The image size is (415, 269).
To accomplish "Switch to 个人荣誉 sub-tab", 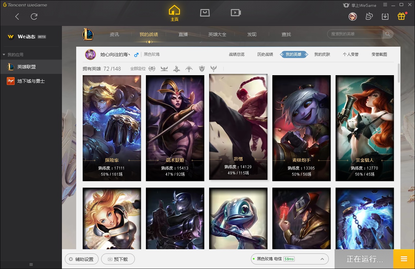I will [351, 54].
